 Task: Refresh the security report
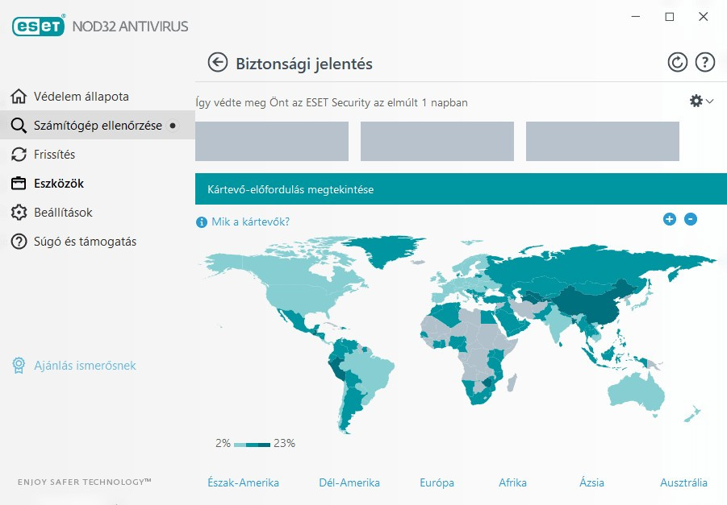tap(678, 62)
